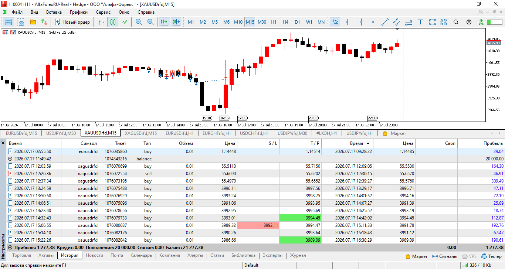Screen dimensions: 505x269
Task: Open the Торговля tab
Action: tap(21, 255)
